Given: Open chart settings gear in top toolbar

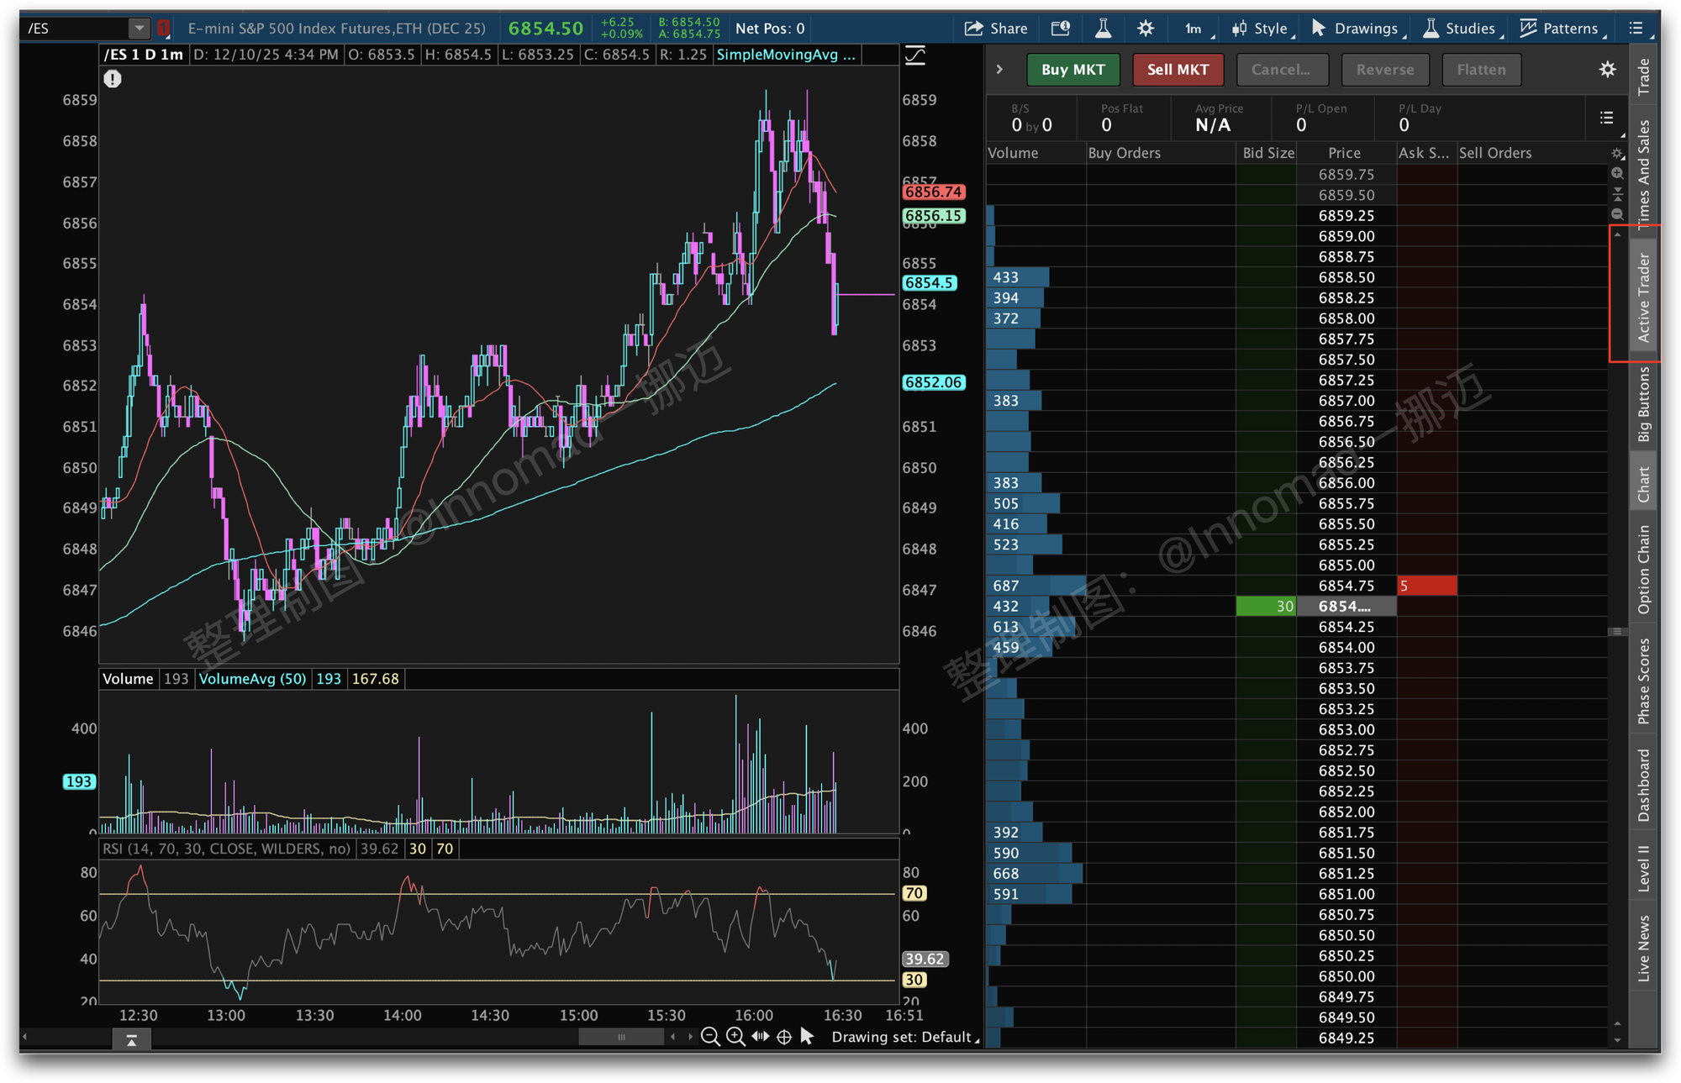Looking at the screenshot, I should coord(1145,29).
